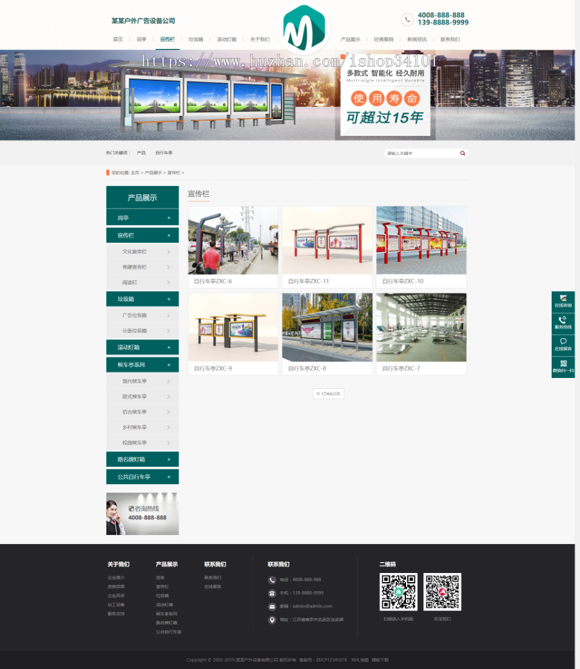Click the 咨询热线 hotline banner image
Viewport: 580px width, 669px height.
tap(142, 514)
